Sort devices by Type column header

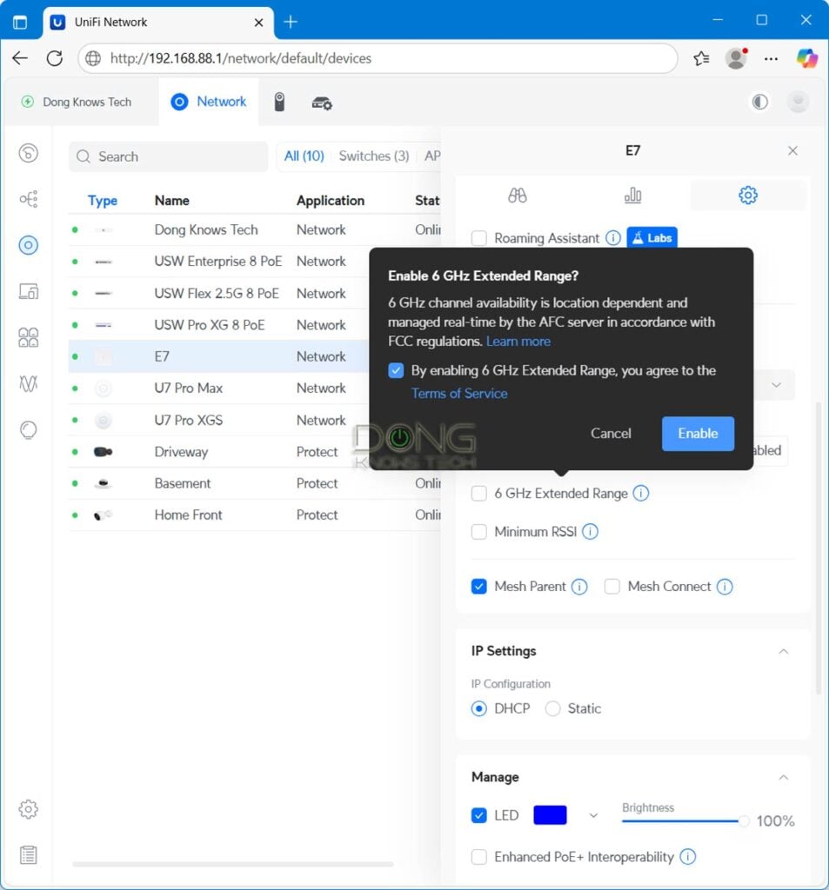(103, 201)
